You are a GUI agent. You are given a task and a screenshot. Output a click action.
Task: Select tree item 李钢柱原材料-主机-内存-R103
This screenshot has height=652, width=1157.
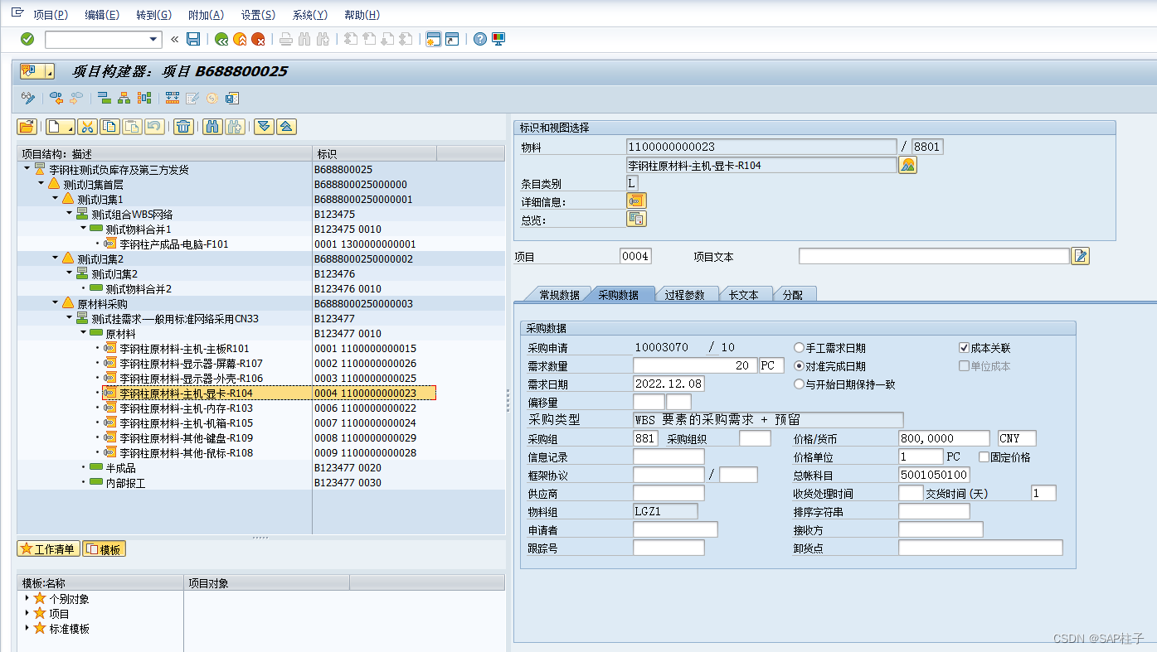coord(187,408)
